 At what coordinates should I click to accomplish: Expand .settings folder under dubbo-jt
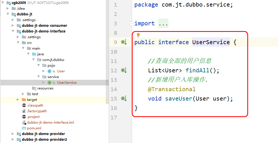13,20
